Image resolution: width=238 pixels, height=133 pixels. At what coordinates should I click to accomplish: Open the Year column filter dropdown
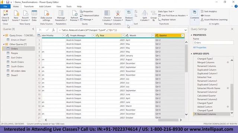[x=123, y=35]
